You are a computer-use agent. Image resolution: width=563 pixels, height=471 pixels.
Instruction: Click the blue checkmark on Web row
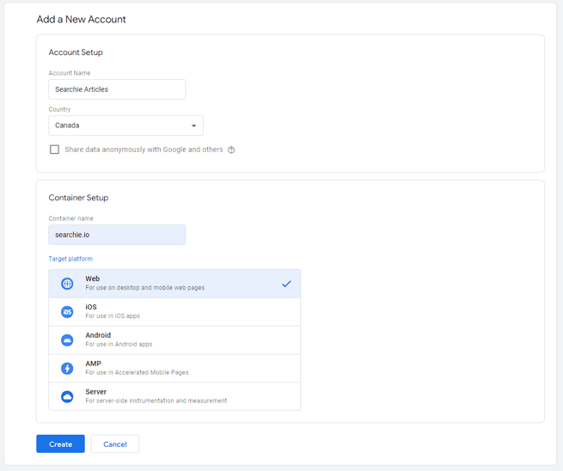(x=286, y=284)
